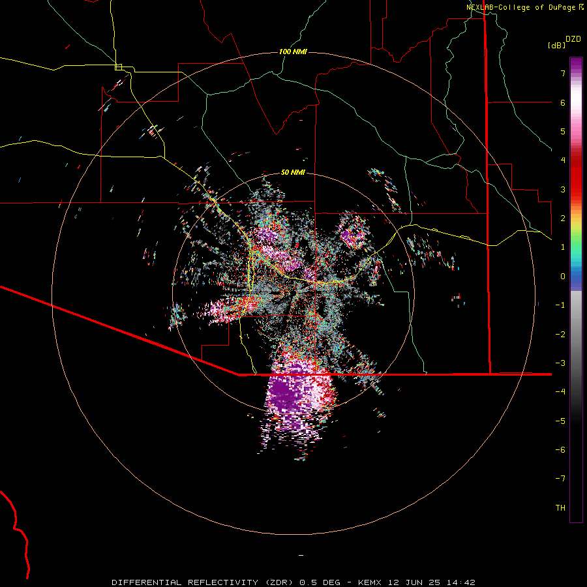Click the -1 value on color scale
Image resolution: width=587 pixels, height=587 pixels.
pyautogui.click(x=560, y=305)
